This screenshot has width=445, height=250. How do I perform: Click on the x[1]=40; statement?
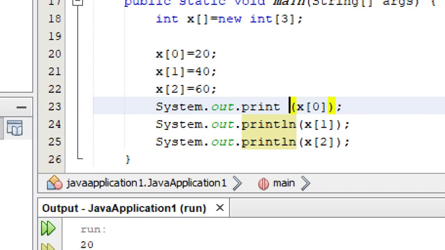[x=186, y=72]
